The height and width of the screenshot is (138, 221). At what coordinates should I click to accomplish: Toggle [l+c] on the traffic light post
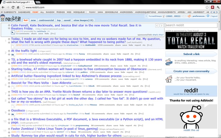[x=138, y=54]
